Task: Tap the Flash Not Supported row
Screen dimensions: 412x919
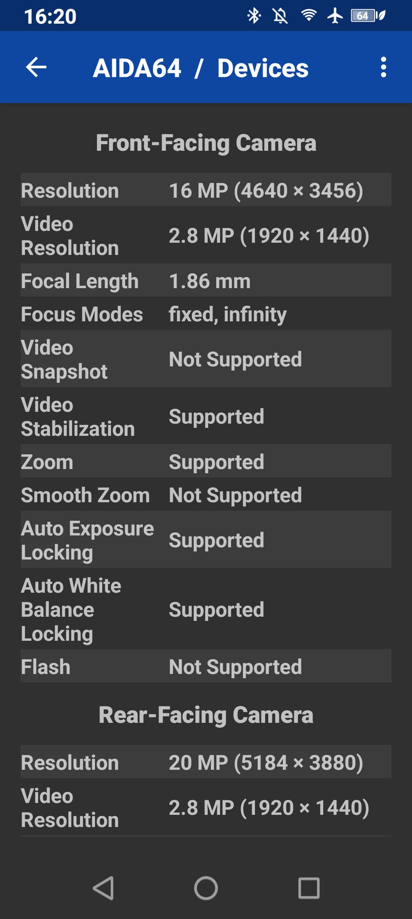Action: 206,666
